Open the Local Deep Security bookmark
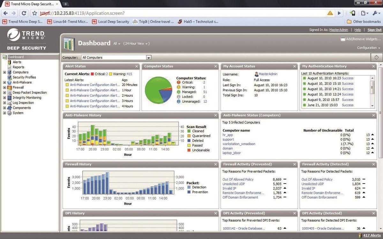 [x=111, y=22]
